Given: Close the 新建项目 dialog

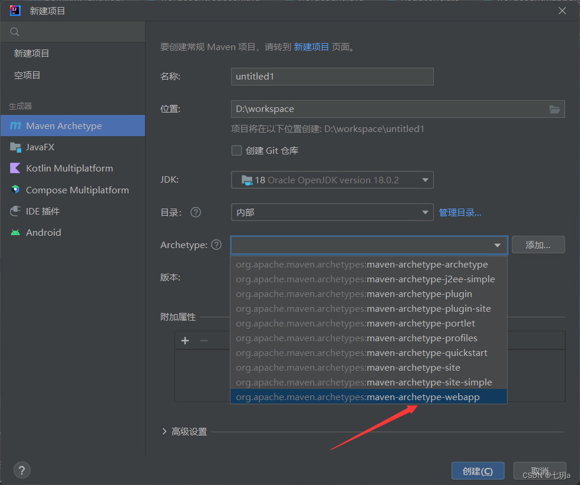Looking at the screenshot, I should [562, 11].
